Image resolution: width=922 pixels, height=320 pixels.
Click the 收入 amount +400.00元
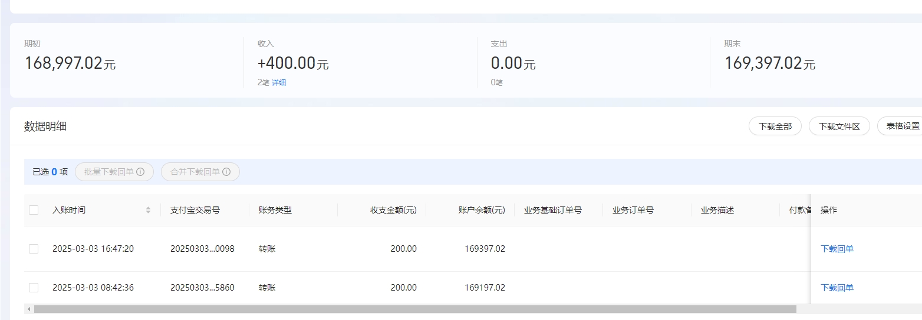pos(293,63)
